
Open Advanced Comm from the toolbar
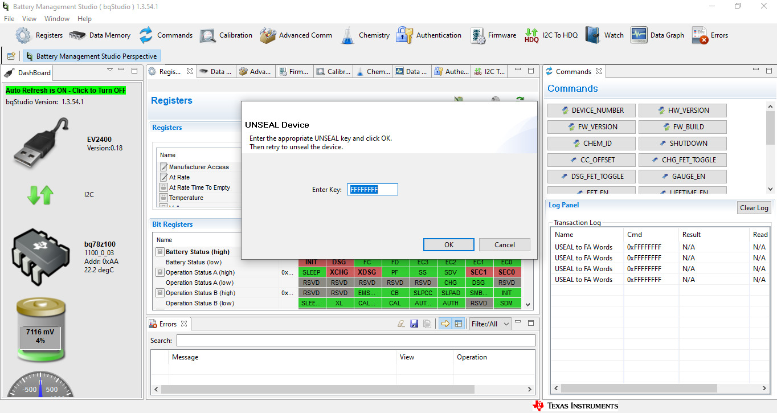[x=296, y=35]
